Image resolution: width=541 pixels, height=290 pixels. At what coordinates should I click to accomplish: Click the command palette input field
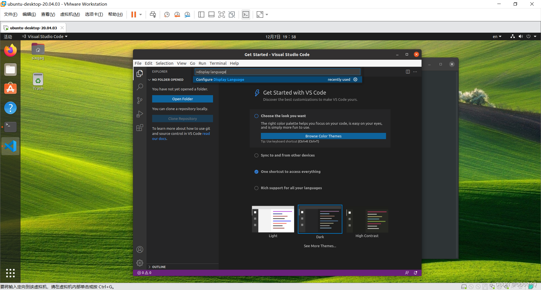(277, 72)
